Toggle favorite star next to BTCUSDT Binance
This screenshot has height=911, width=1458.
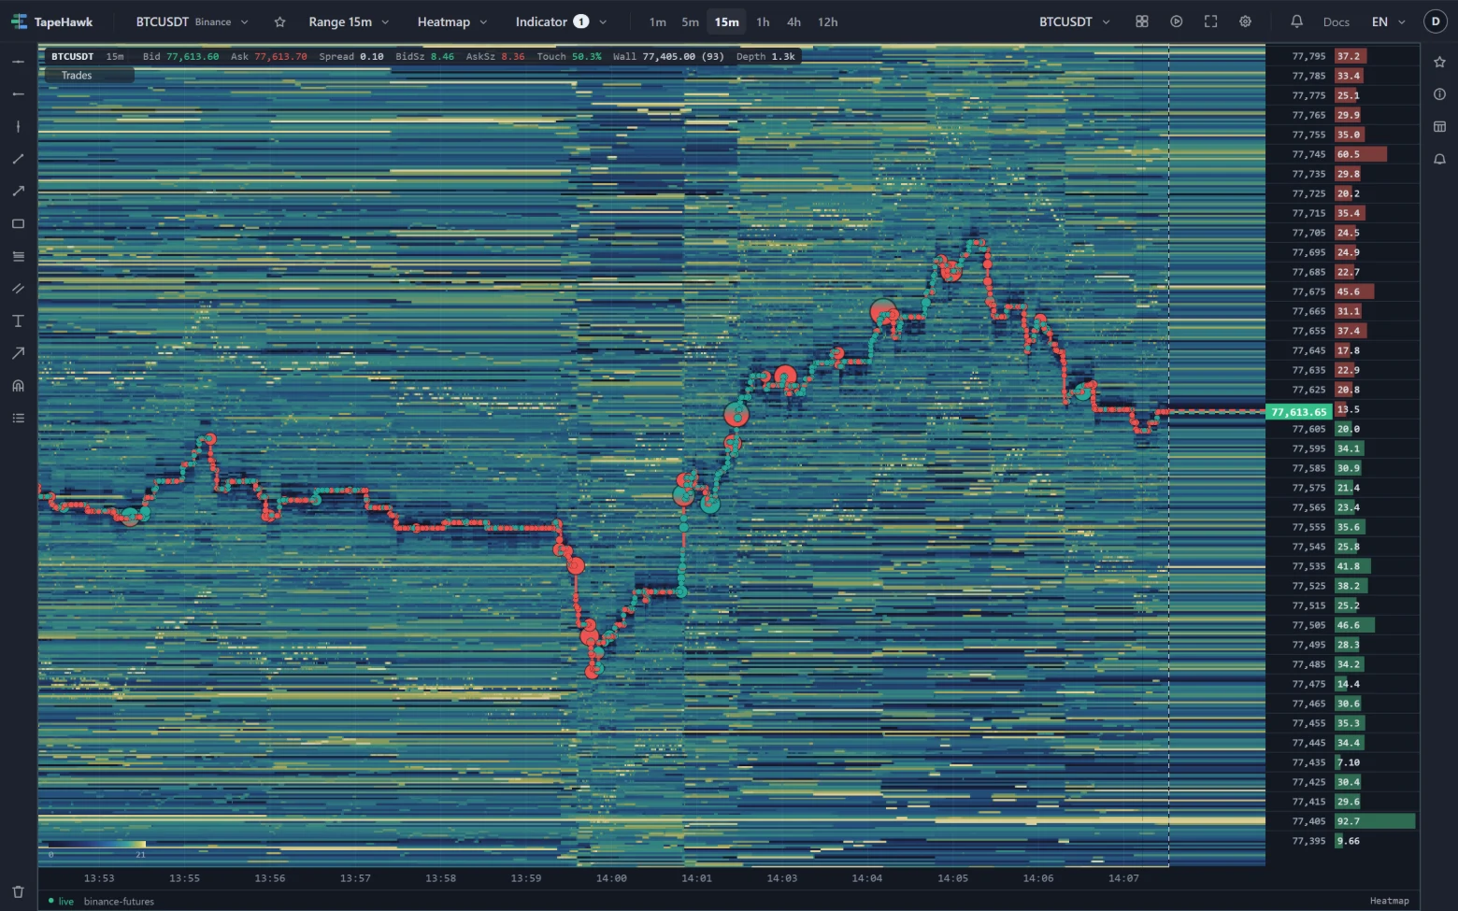pos(279,21)
